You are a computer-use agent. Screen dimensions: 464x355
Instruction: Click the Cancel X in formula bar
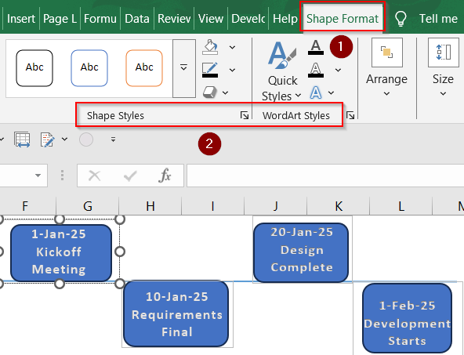pyautogui.click(x=95, y=176)
